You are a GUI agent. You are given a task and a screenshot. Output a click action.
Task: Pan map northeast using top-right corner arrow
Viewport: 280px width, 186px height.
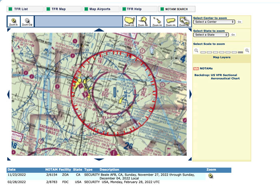[190, 30]
